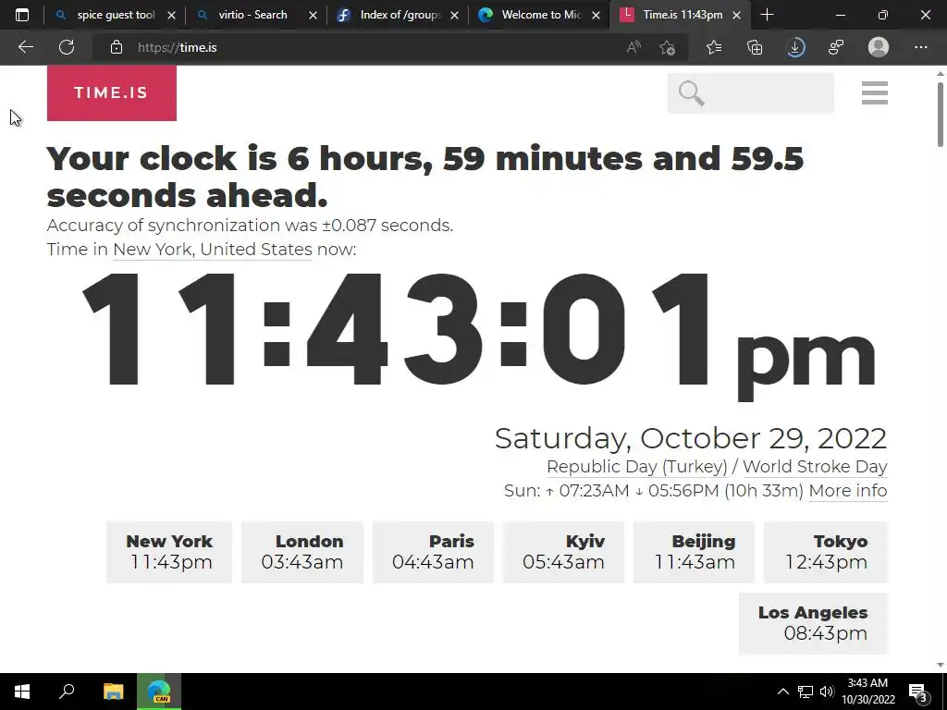Viewport: 947px width, 710px height.
Task: Close the Time.is 11:43pm tab
Action: point(737,16)
